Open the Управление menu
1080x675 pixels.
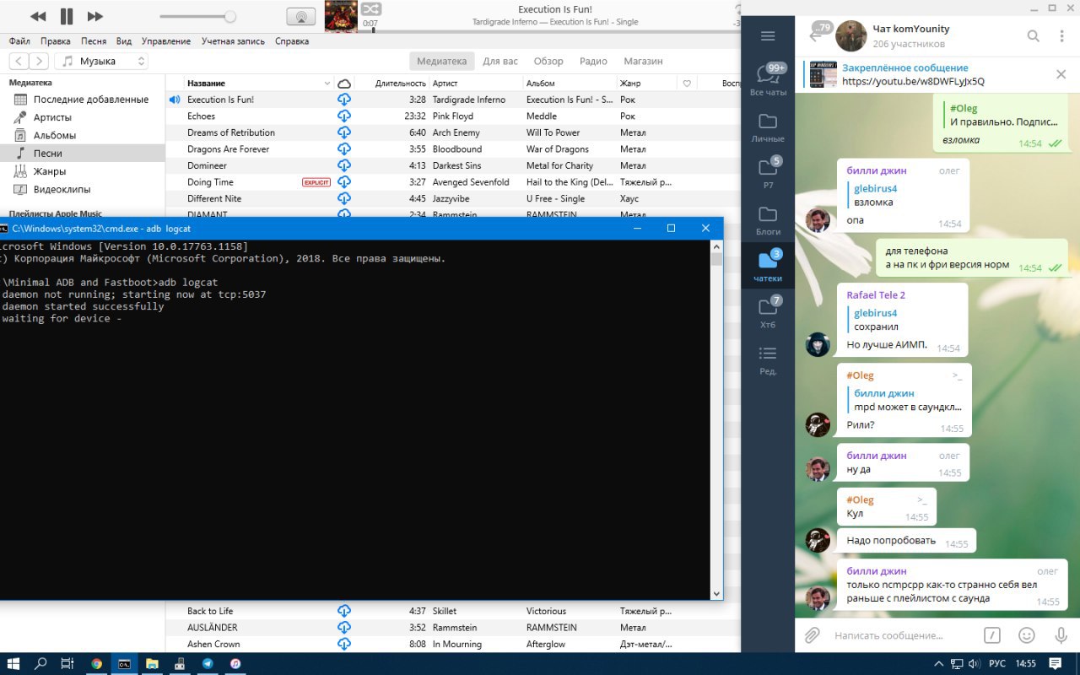(166, 40)
